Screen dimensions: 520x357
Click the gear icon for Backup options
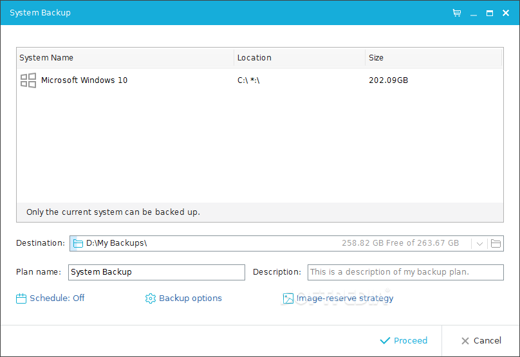click(150, 298)
